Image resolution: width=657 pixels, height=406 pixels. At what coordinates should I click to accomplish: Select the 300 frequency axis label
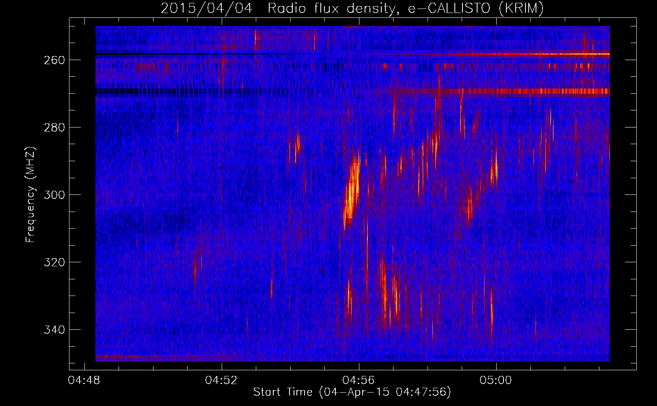[x=55, y=195]
